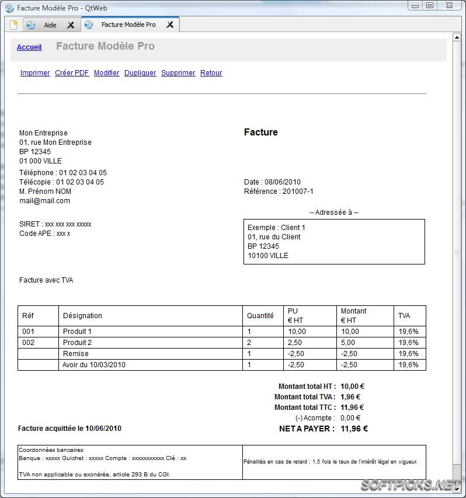Image resolution: width=466 pixels, height=498 pixels.
Task: Click 'Avoir du 10/03/2010' table cell
Action: [151, 365]
